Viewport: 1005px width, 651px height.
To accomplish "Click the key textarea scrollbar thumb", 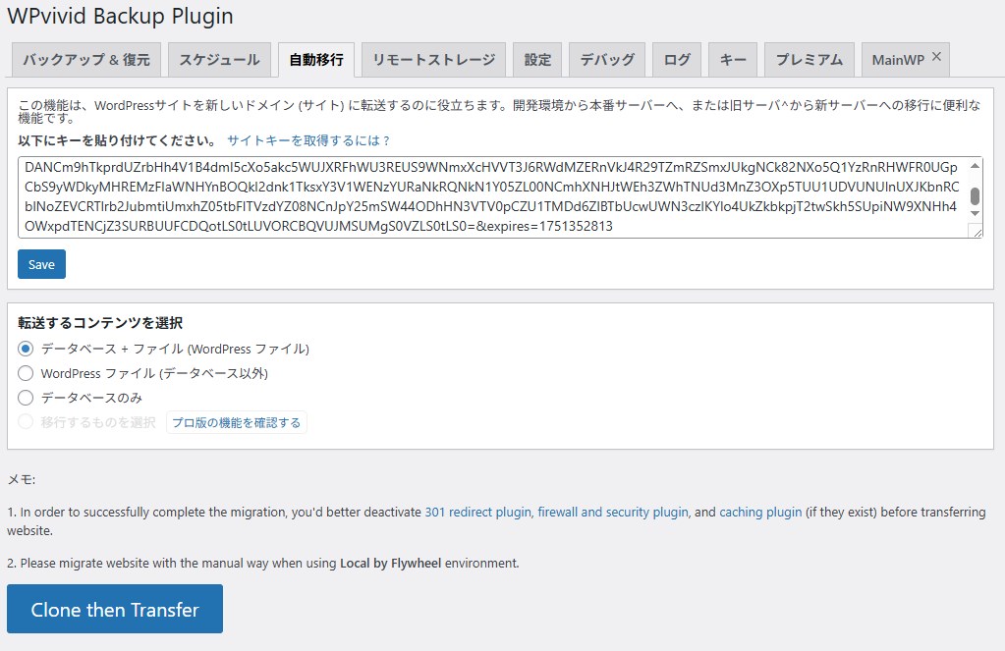I will coord(975,195).
